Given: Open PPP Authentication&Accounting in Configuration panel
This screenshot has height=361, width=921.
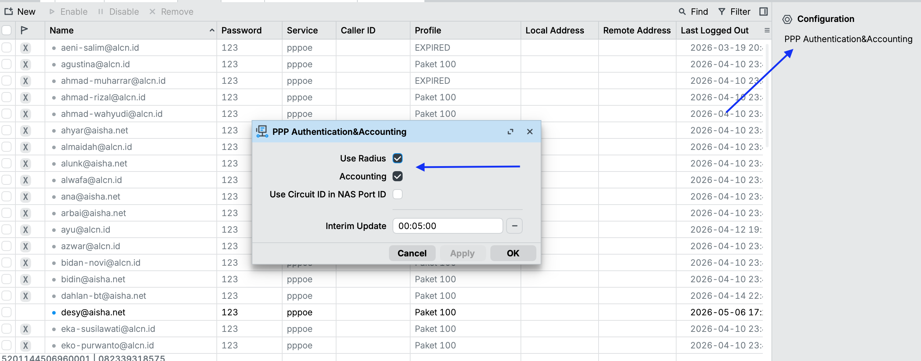Looking at the screenshot, I should click(848, 39).
